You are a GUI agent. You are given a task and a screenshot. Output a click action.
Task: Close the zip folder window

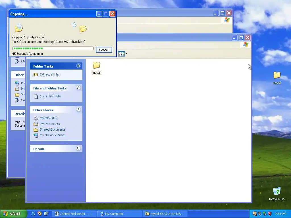(248, 38)
